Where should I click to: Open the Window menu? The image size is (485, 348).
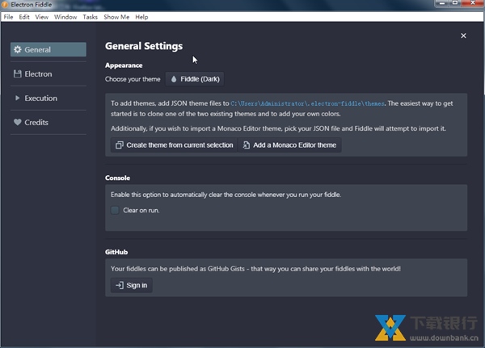pyautogui.click(x=65, y=17)
